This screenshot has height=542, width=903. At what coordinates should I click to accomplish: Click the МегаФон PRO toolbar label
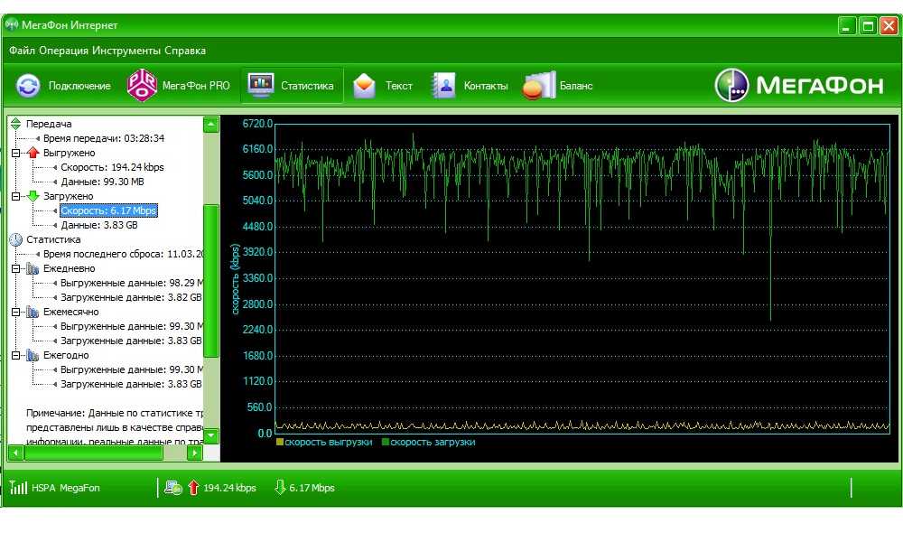point(196,86)
